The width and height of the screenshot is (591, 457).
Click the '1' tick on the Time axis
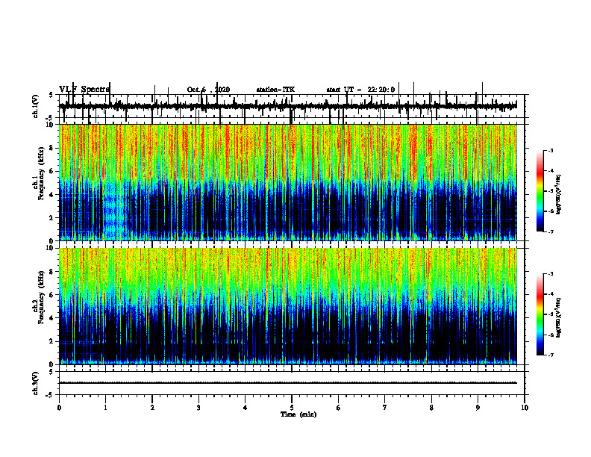coord(105,408)
